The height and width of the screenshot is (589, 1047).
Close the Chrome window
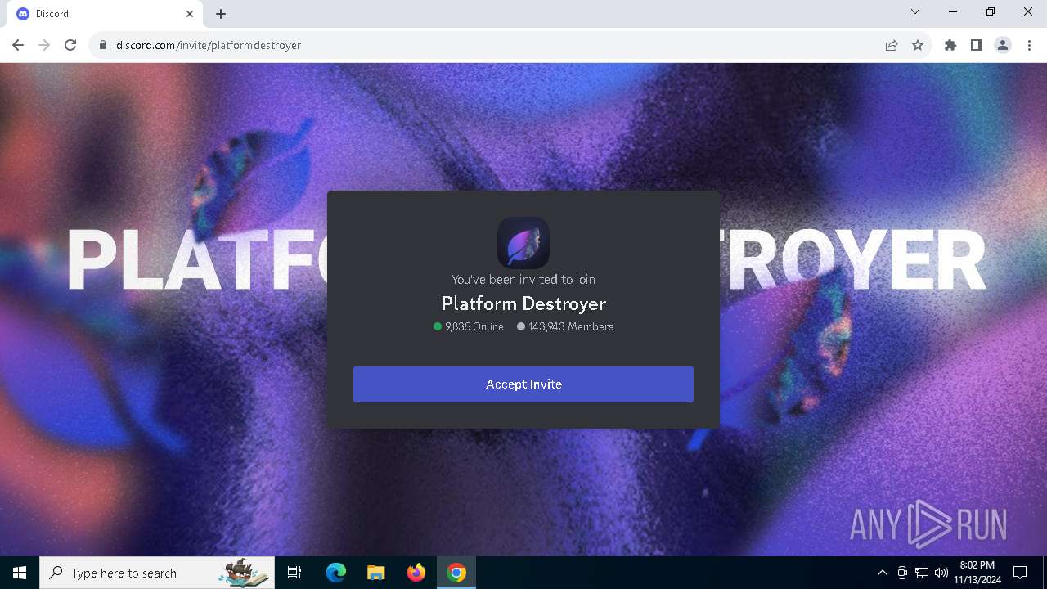click(x=1028, y=12)
